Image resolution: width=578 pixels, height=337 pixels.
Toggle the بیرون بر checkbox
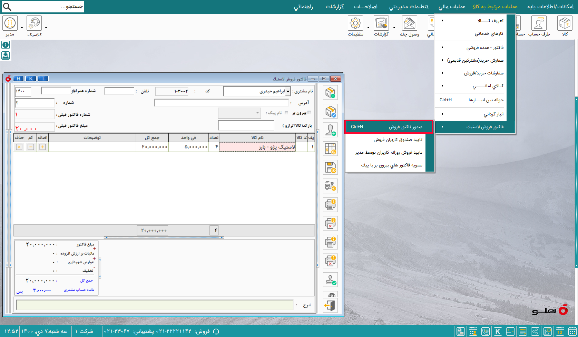(x=309, y=112)
